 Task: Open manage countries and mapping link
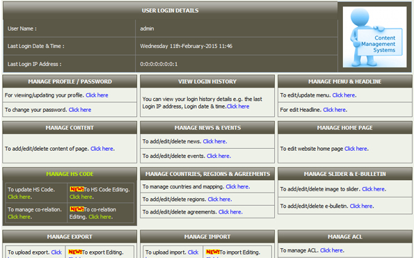(x=237, y=187)
